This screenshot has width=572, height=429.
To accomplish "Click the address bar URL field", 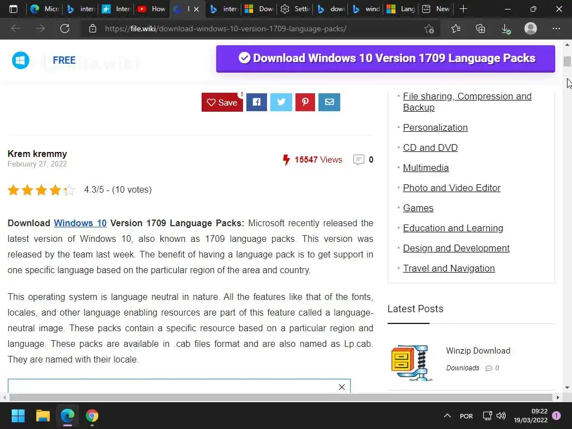I will (226, 28).
